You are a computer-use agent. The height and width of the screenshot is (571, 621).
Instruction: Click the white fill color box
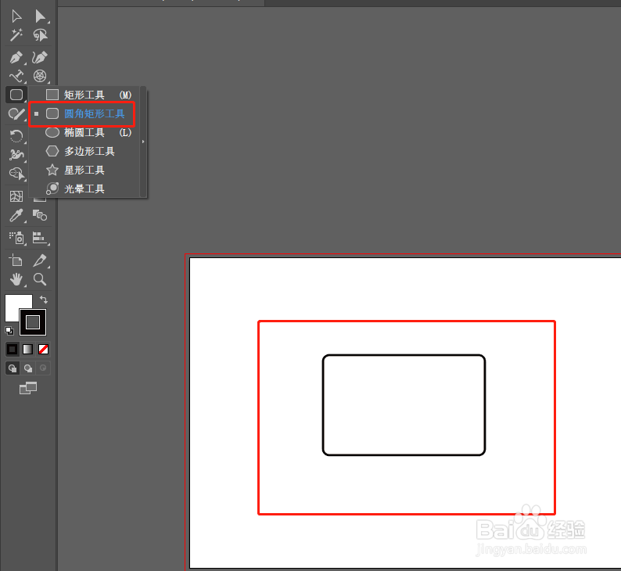click(14, 305)
